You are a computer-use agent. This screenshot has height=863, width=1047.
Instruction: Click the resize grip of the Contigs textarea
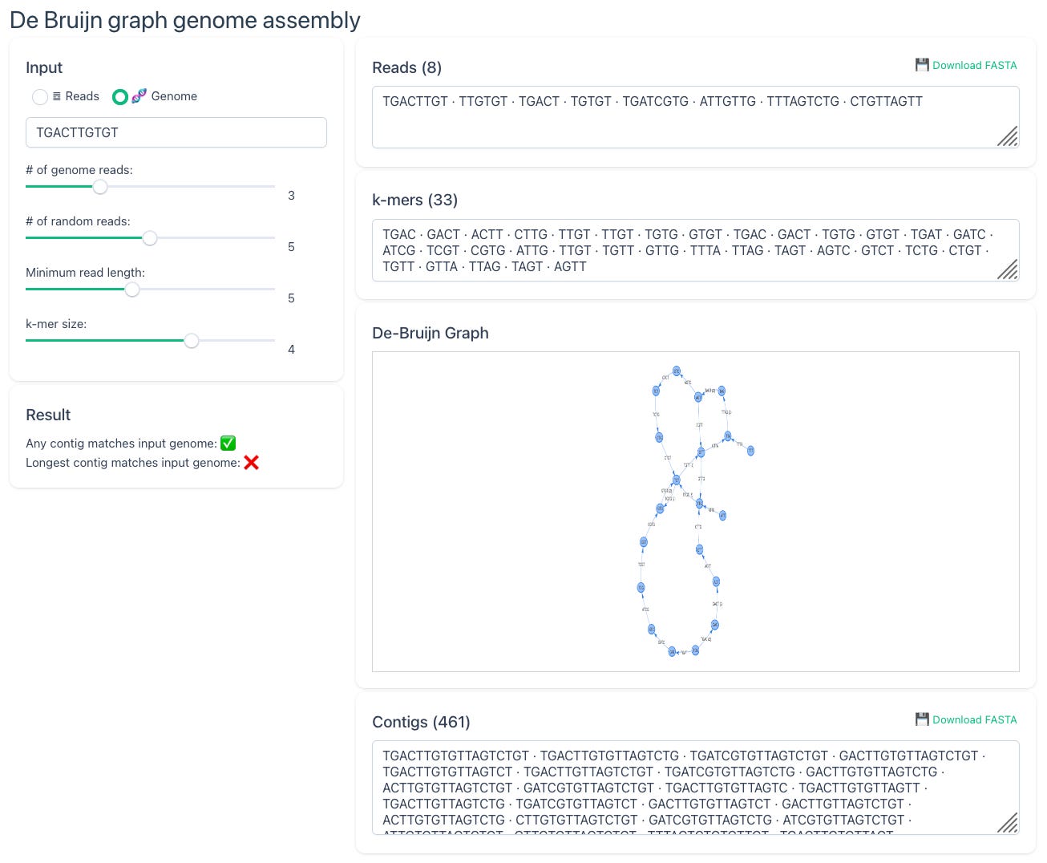[x=1008, y=824]
